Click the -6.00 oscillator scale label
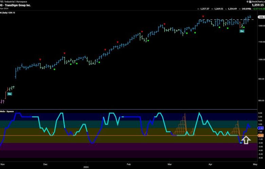This screenshot has width=265, height=169. (261, 158)
